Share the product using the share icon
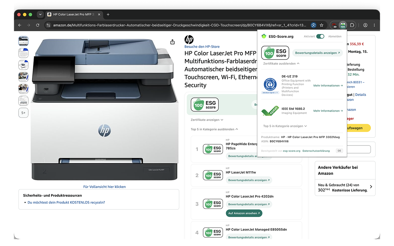Image resolution: width=394 pixels, height=246 pixels. [x=172, y=42]
